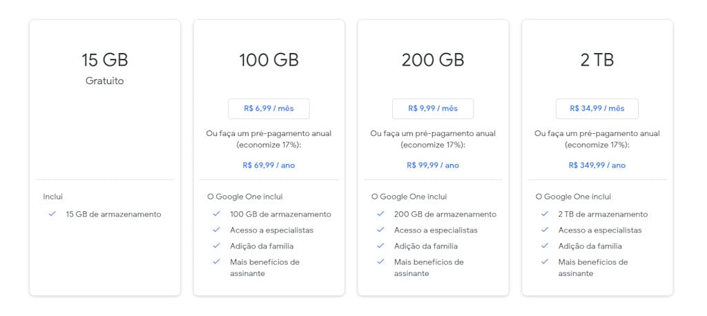Click Adição da família checkmark in 200 GB card
The image size is (707, 316).
click(380, 246)
